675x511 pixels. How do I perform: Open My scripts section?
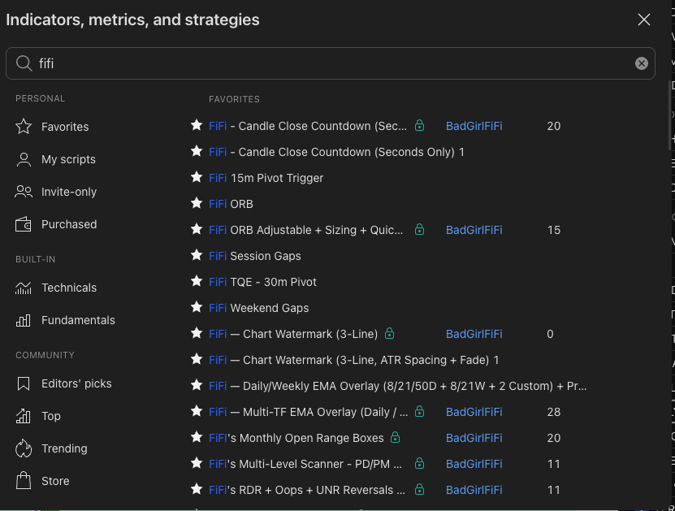tap(68, 159)
